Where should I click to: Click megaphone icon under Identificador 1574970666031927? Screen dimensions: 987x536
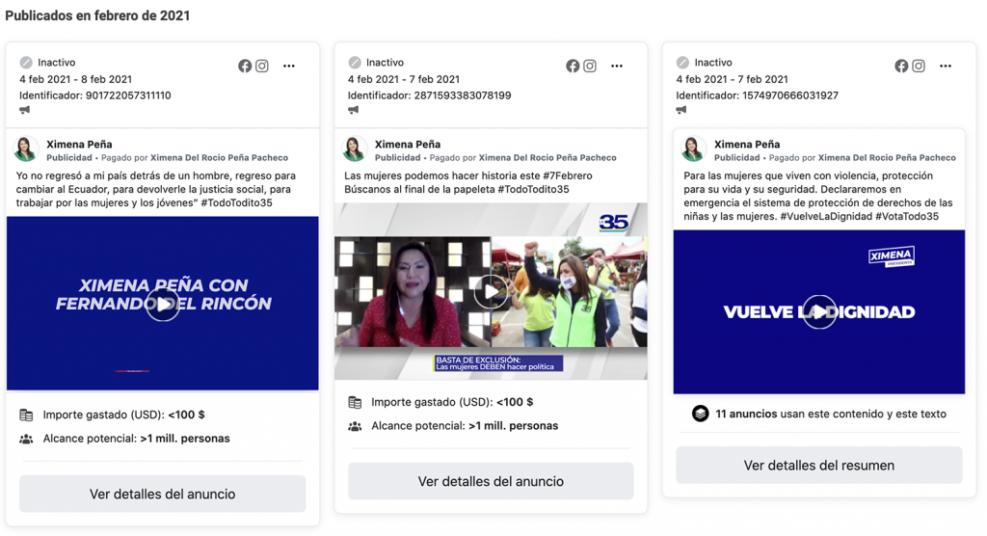[681, 110]
